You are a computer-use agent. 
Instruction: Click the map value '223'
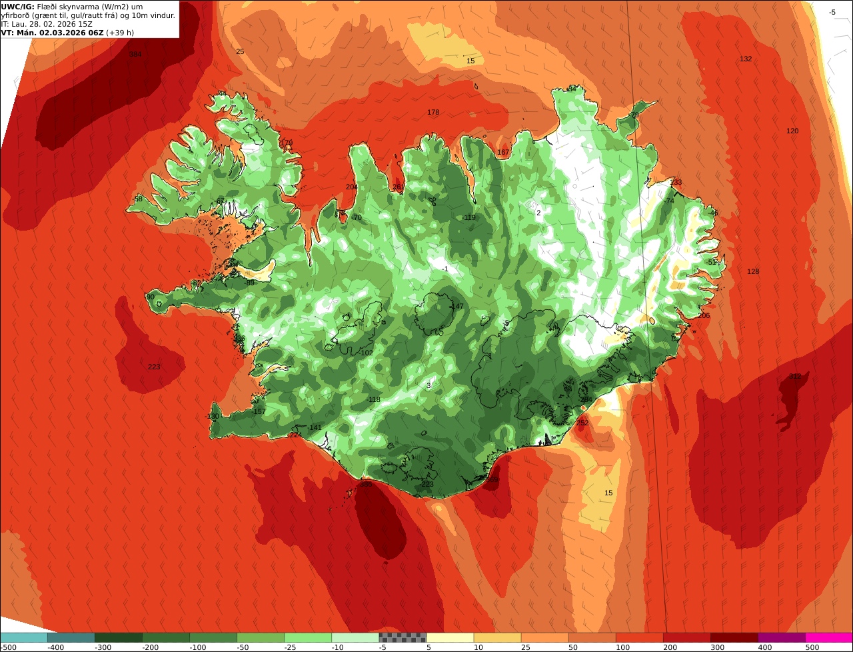[x=154, y=367]
